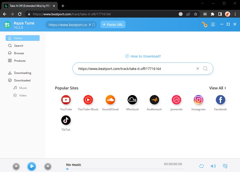The height and width of the screenshot is (172, 240).
Task: Open the browser three-dot menu
Action: [235, 14]
